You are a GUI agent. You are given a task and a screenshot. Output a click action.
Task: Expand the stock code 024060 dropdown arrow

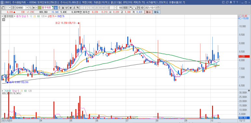click(27, 8)
